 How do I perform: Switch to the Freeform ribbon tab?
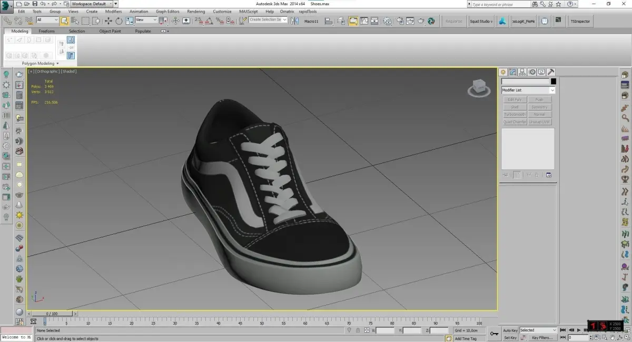point(46,31)
